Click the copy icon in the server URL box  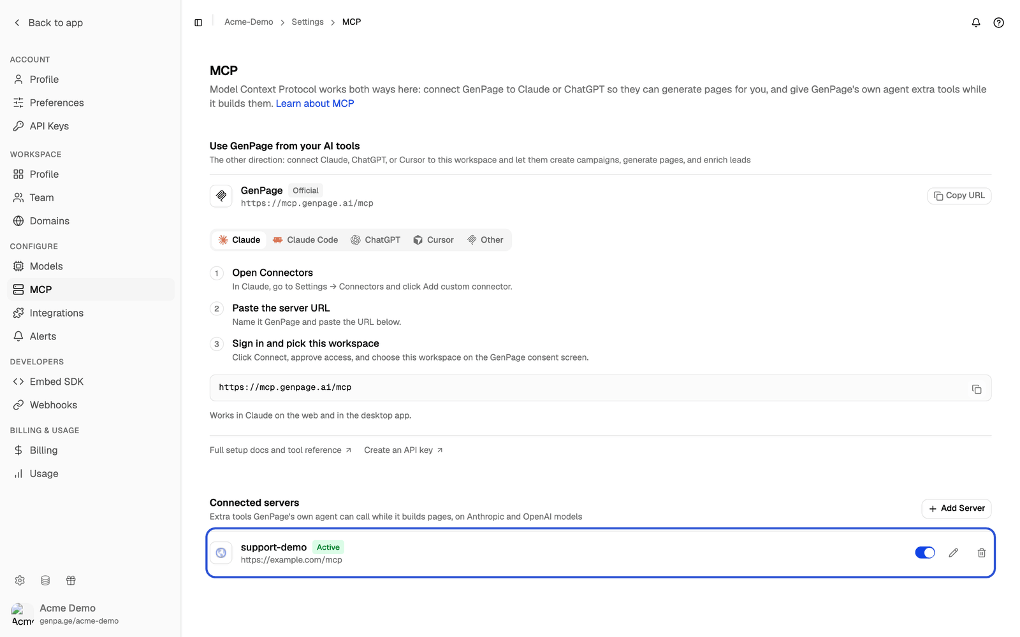pos(977,389)
